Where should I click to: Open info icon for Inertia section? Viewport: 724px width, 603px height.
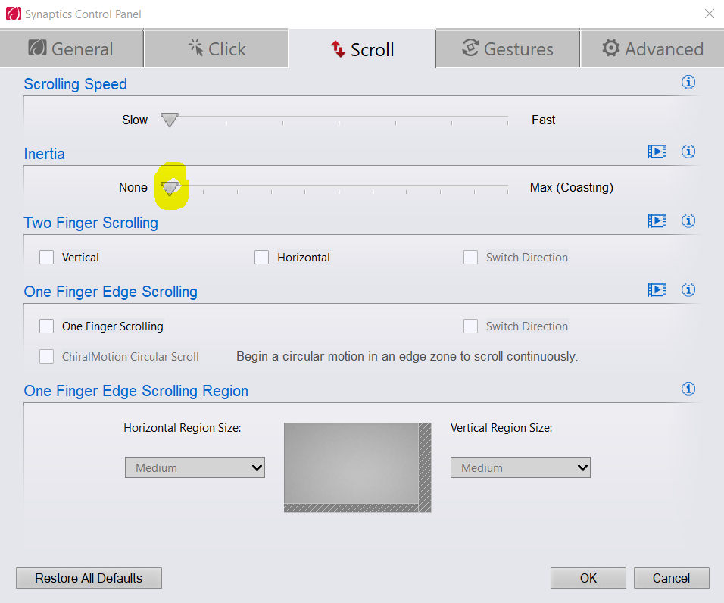point(688,152)
